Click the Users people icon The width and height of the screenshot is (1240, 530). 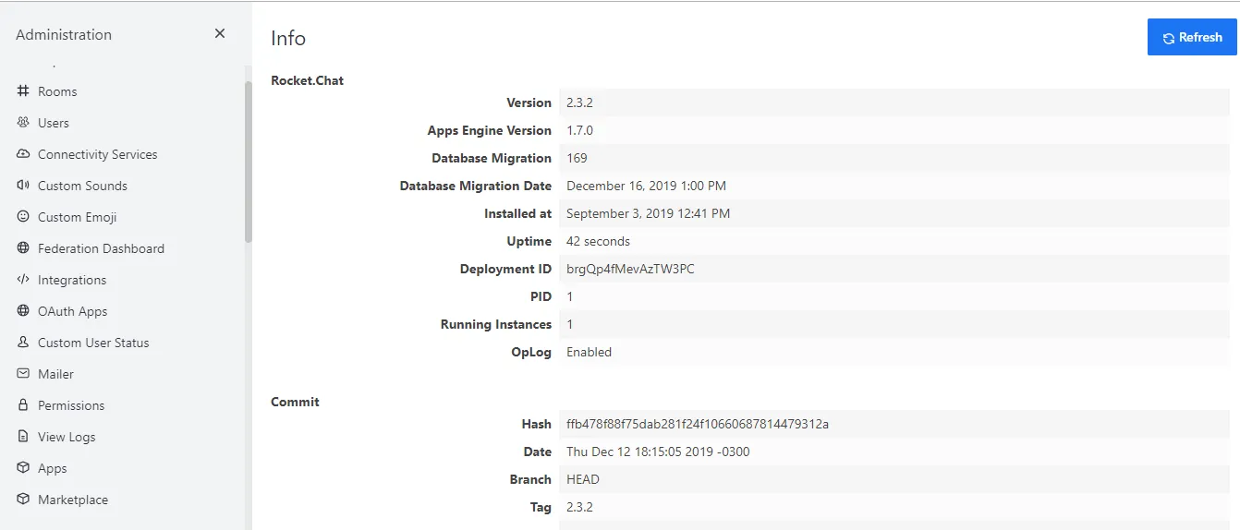23,123
